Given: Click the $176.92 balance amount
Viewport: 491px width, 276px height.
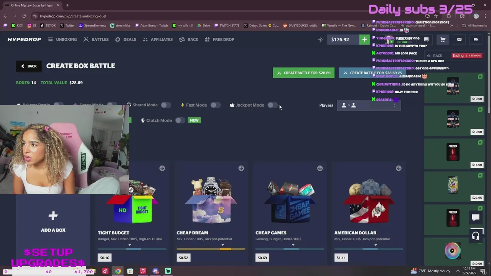Looking at the screenshot, I should [x=340, y=39].
